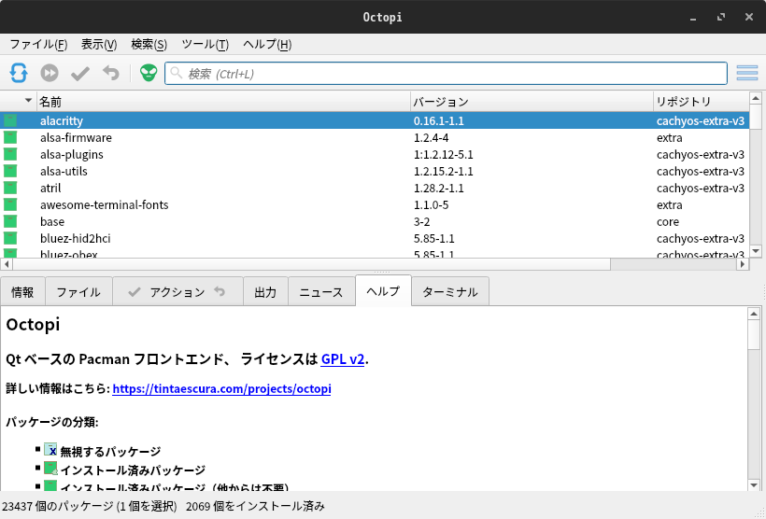Image resolution: width=766 pixels, height=519 pixels.
Task: Select the ヘルプ tab
Action: (x=384, y=291)
